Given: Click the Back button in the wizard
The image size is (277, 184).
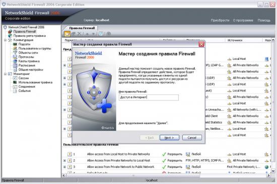Looking at the screenshot, I should click(150, 137).
